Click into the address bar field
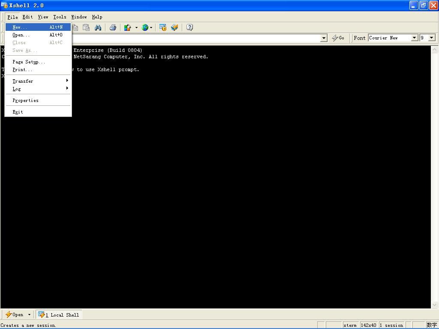Screen dimensions: 439x329 (x=196, y=38)
